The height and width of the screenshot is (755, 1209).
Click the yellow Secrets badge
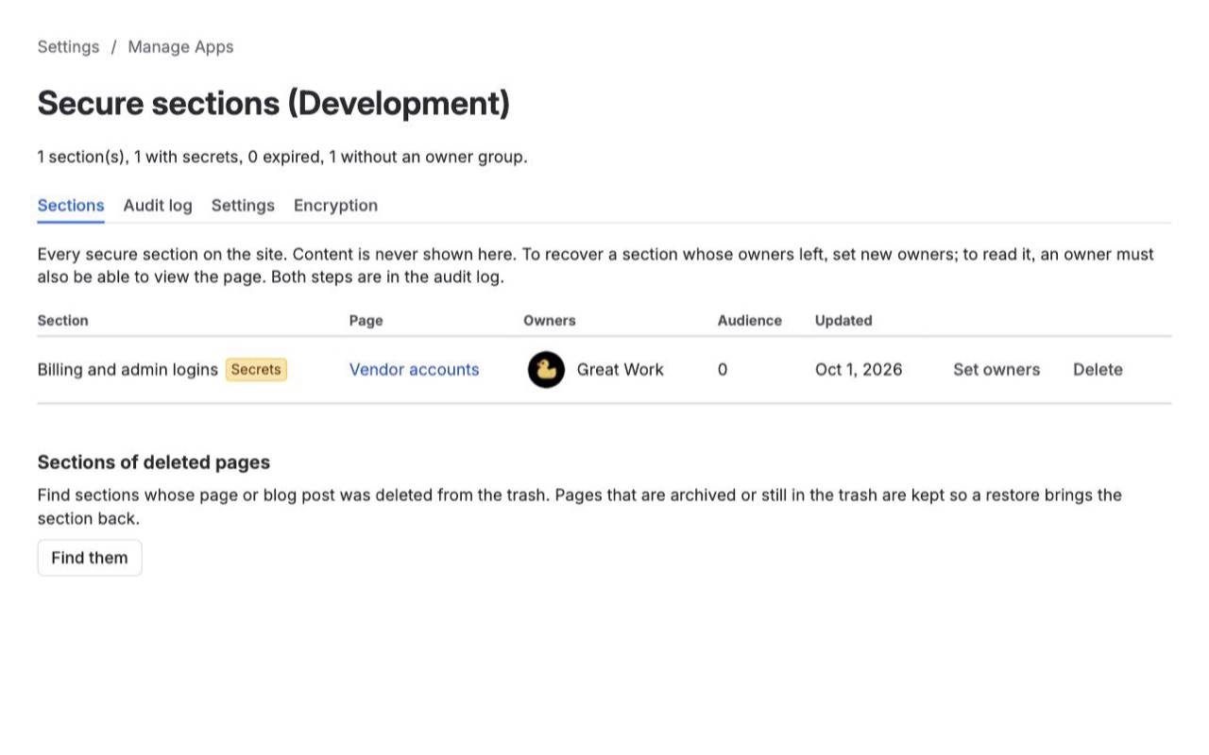(x=256, y=370)
